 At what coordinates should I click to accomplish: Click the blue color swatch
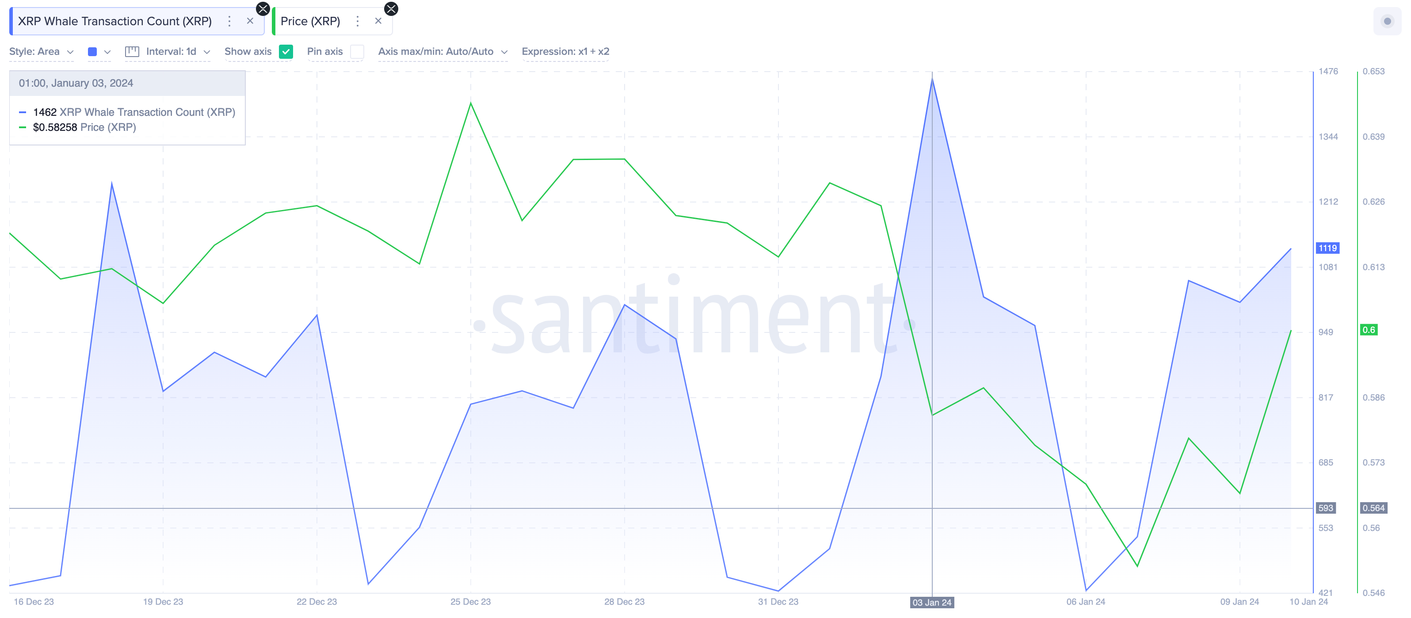point(92,51)
